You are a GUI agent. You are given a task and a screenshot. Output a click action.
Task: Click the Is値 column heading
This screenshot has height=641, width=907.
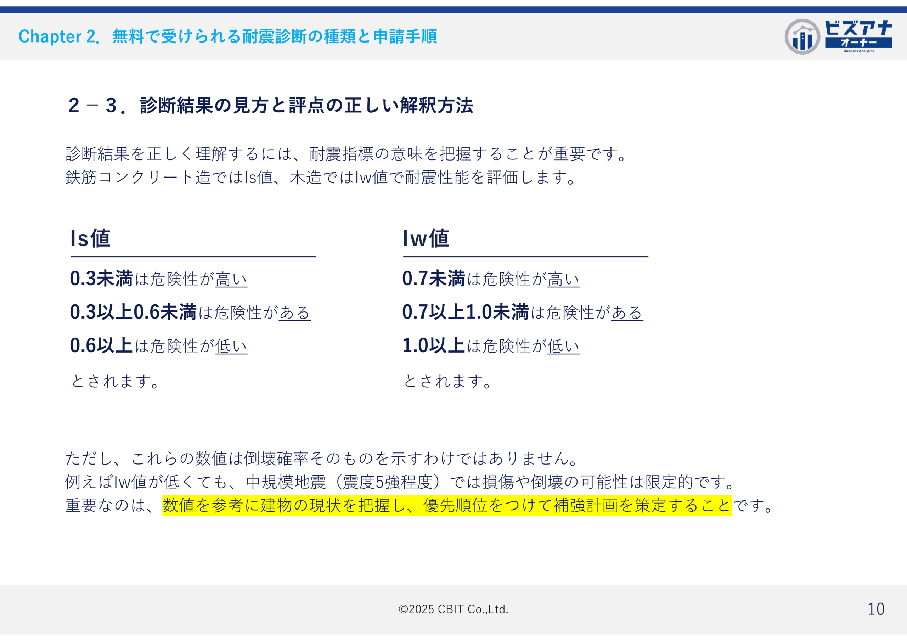[x=90, y=238]
